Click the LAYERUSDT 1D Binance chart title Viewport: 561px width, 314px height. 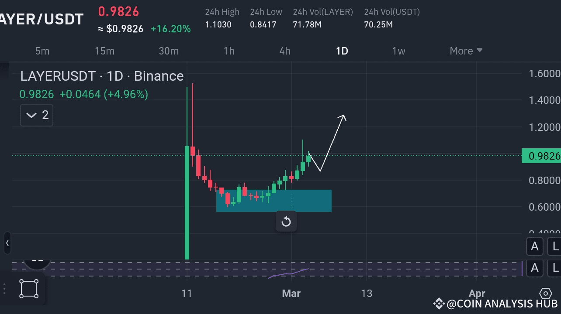(x=101, y=76)
